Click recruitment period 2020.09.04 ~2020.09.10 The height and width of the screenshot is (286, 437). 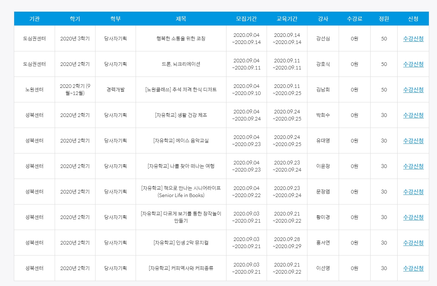[246, 90]
